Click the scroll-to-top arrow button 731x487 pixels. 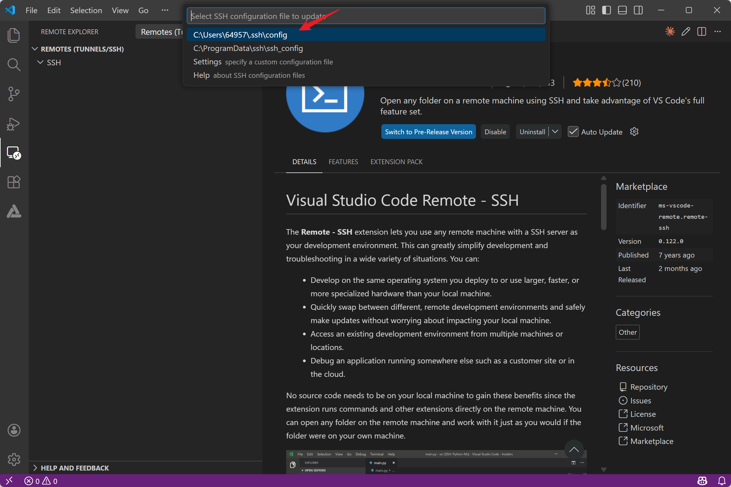tap(574, 449)
